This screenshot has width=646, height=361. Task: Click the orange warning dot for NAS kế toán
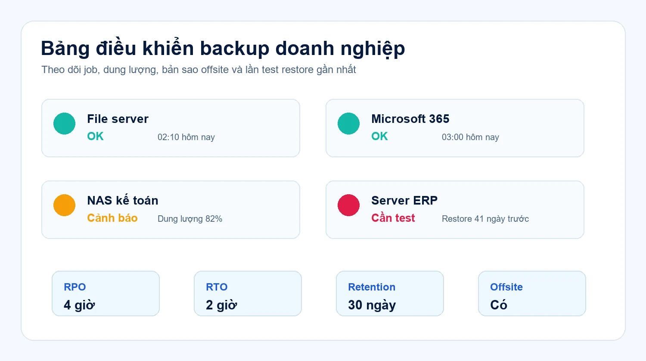click(x=65, y=205)
